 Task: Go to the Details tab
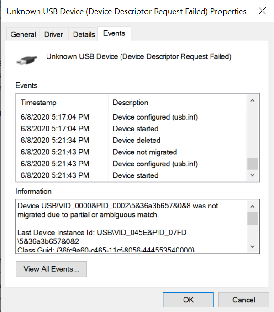click(84, 34)
